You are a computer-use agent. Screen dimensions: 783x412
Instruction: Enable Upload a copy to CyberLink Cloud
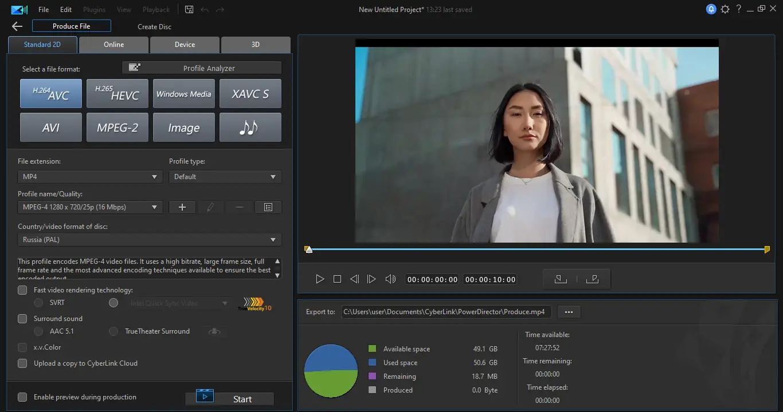click(22, 363)
